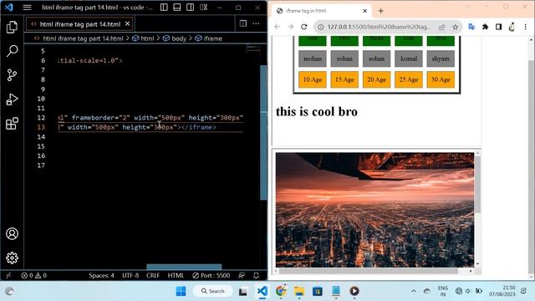The width and height of the screenshot is (535, 301).
Task: Click the gray 'shyam' cell
Action: click(x=441, y=59)
